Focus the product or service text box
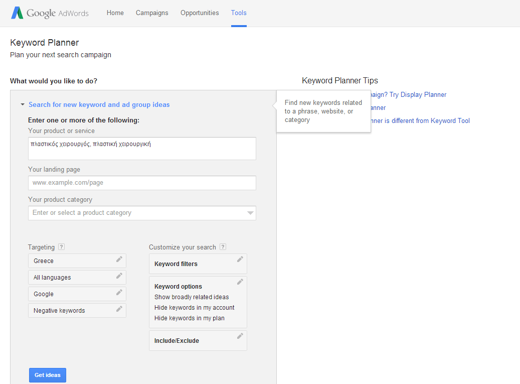 pyautogui.click(x=142, y=149)
